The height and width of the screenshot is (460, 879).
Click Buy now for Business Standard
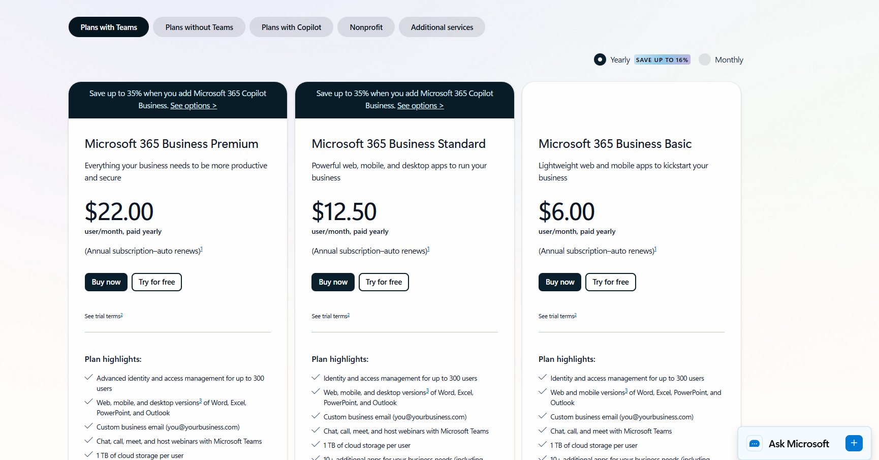(x=333, y=282)
